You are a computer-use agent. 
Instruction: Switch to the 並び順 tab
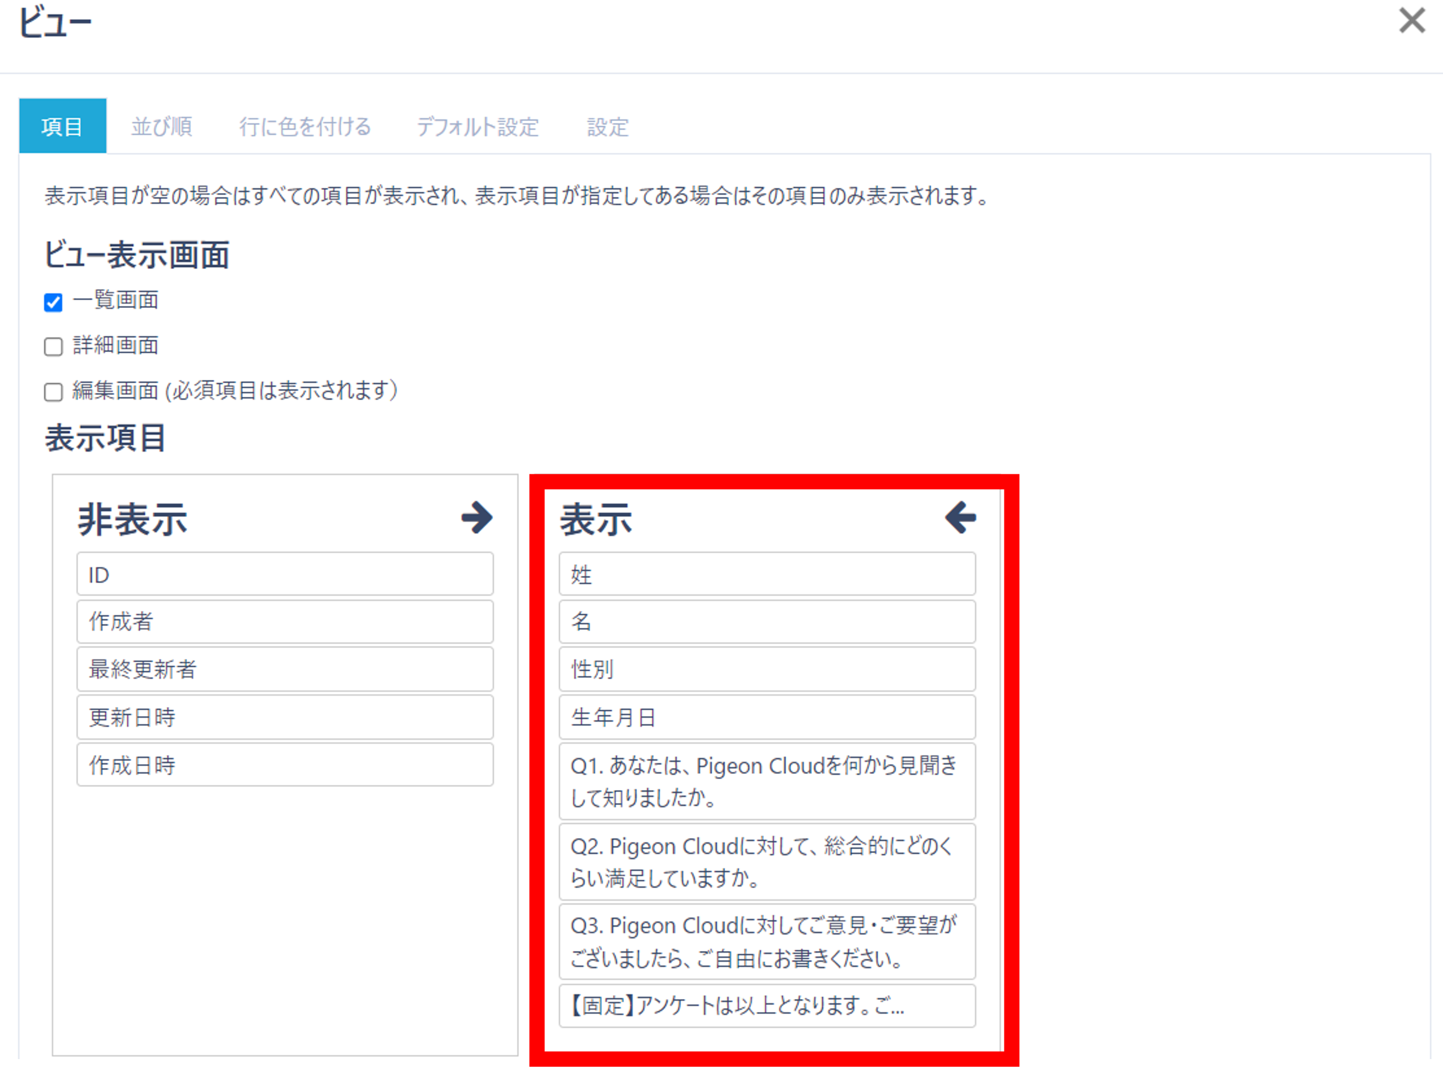click(162, 127)
